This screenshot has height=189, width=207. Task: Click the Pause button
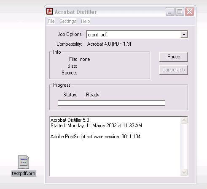174,57
